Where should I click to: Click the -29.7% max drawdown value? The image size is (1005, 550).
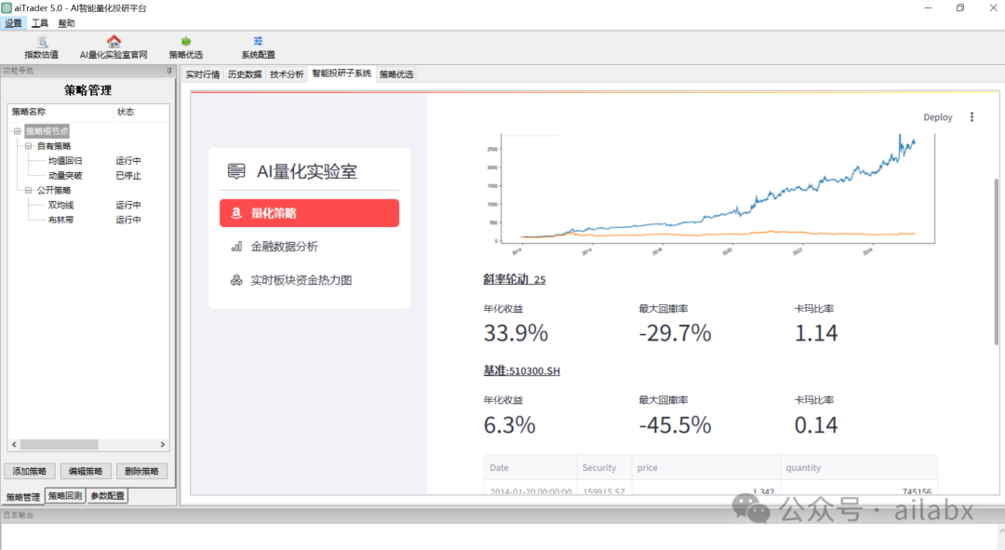tap(675, 332)
